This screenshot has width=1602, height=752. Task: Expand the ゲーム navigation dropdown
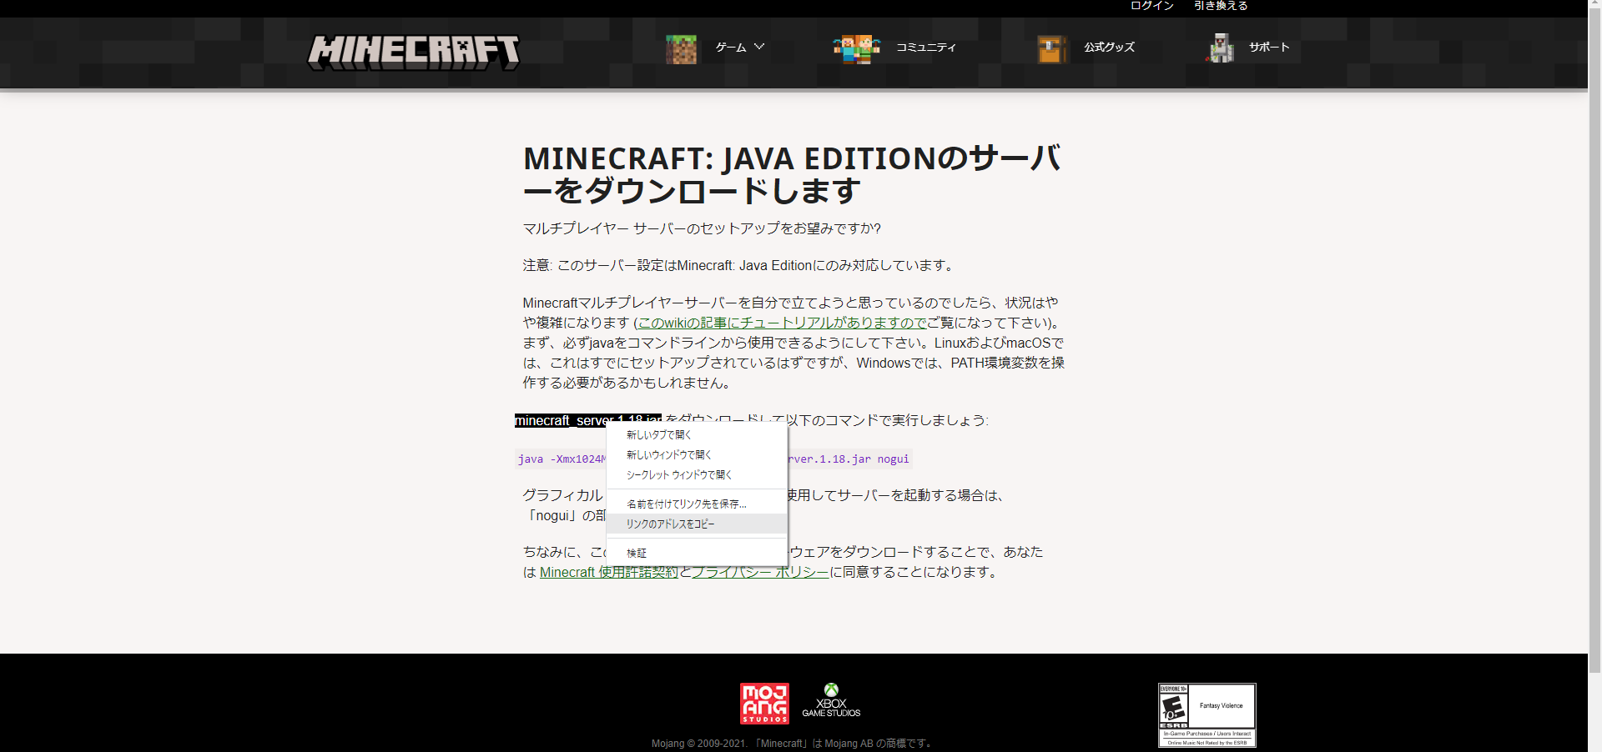737,48
